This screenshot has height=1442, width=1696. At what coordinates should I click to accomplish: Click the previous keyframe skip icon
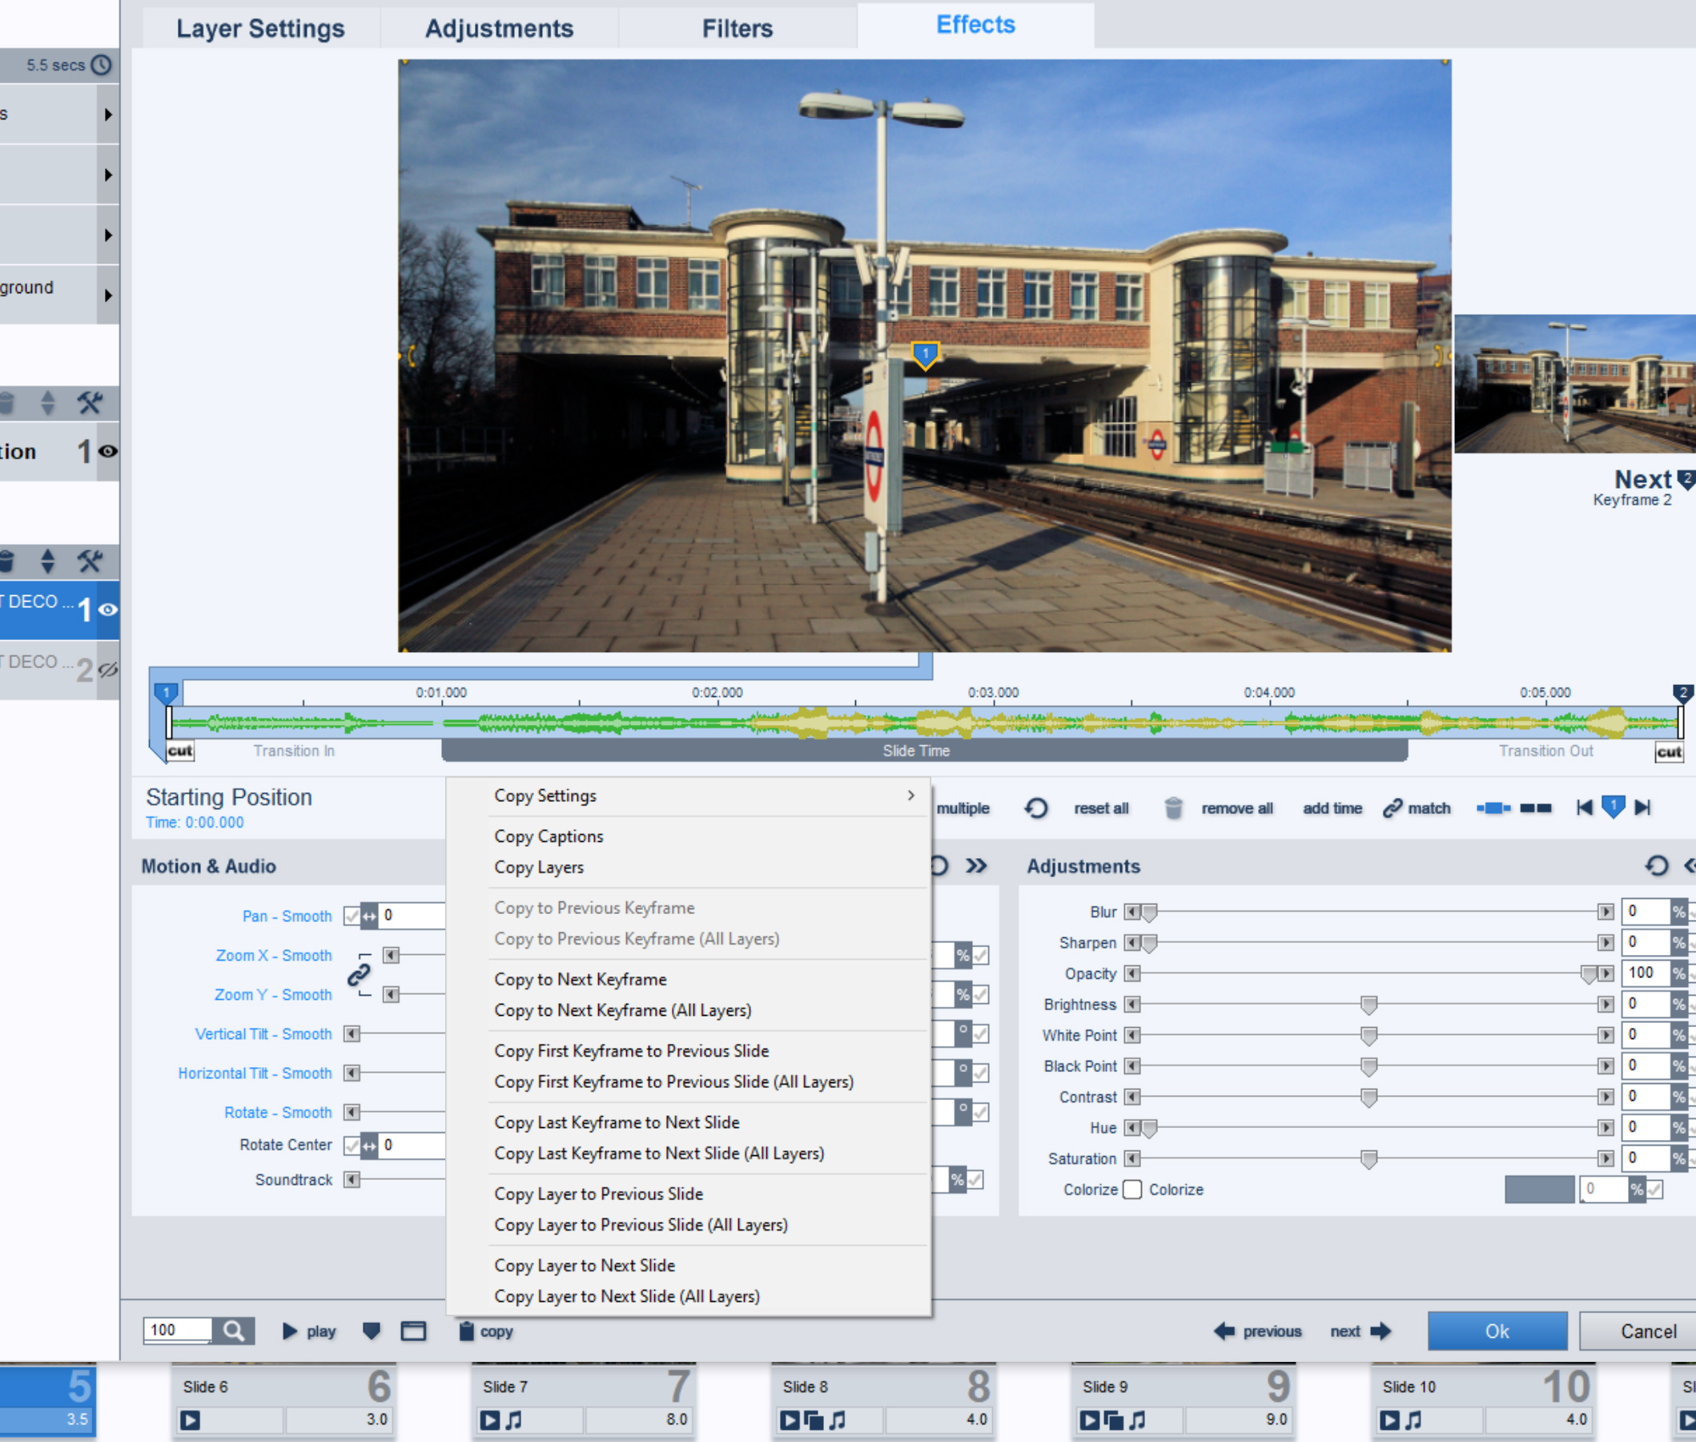click(x=1584, y=808)
